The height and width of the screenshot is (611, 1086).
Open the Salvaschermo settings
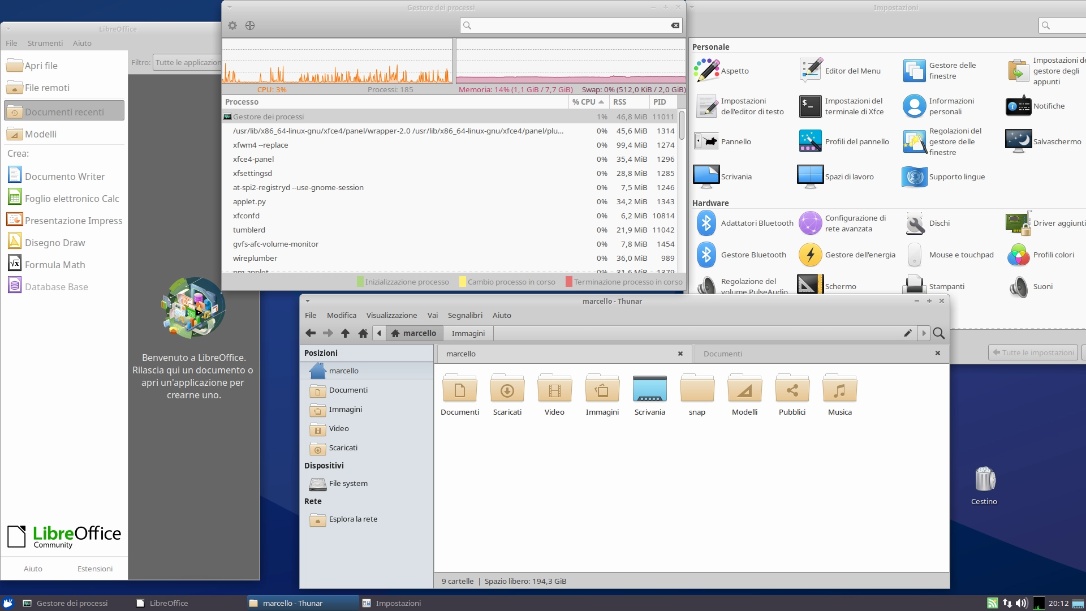1057,141
